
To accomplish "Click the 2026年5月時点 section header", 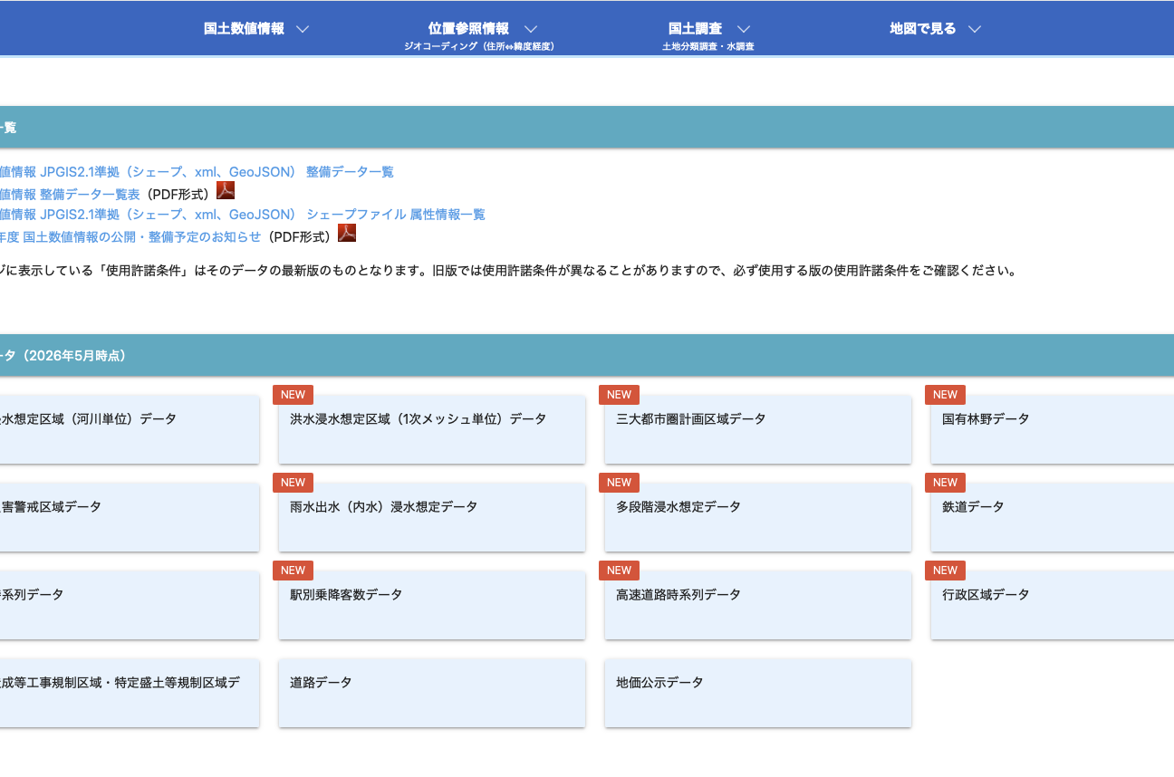I will click(587, 356).
